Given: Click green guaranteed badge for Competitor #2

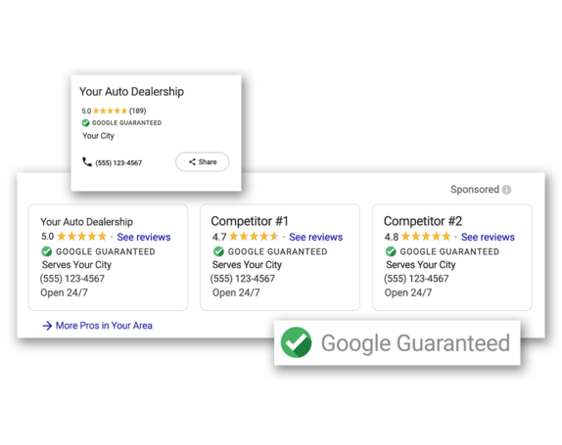Looking at the screenshot, I should 391,251.
